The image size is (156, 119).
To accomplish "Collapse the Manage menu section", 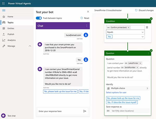I will click(x=30, y=46).
